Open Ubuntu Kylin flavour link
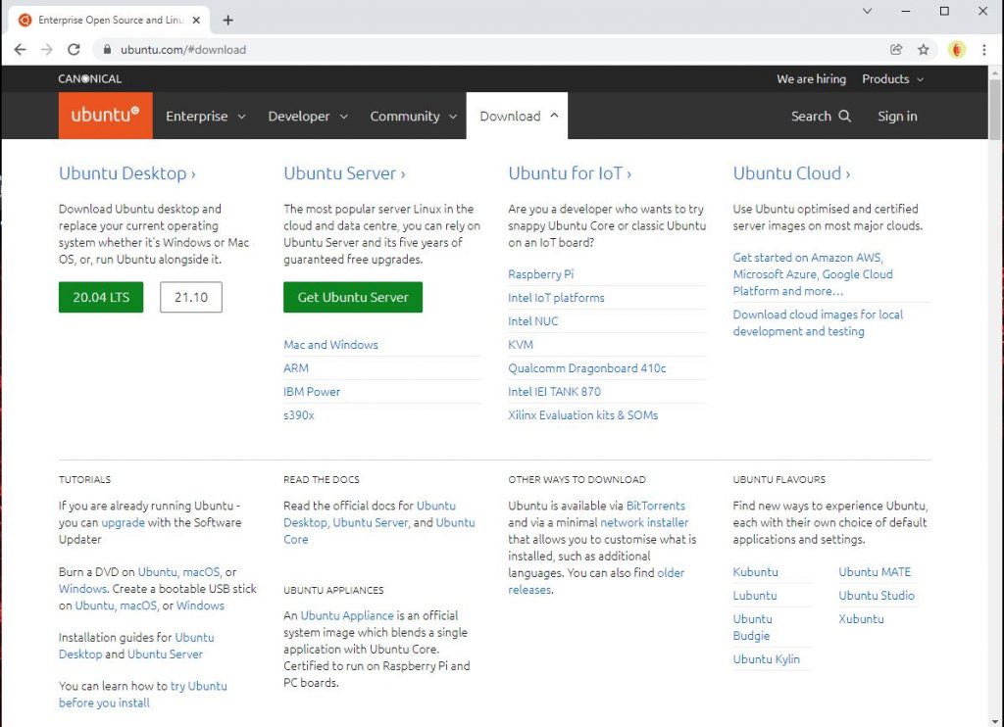 pyautogui.click(x=767, y=659)
